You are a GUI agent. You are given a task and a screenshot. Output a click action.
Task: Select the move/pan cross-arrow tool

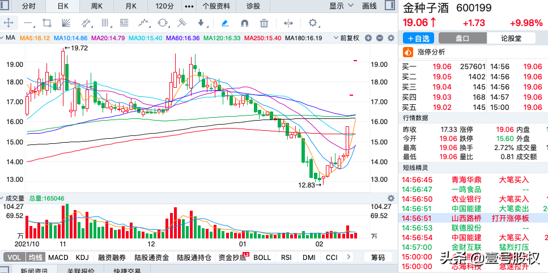click(9, 23)
